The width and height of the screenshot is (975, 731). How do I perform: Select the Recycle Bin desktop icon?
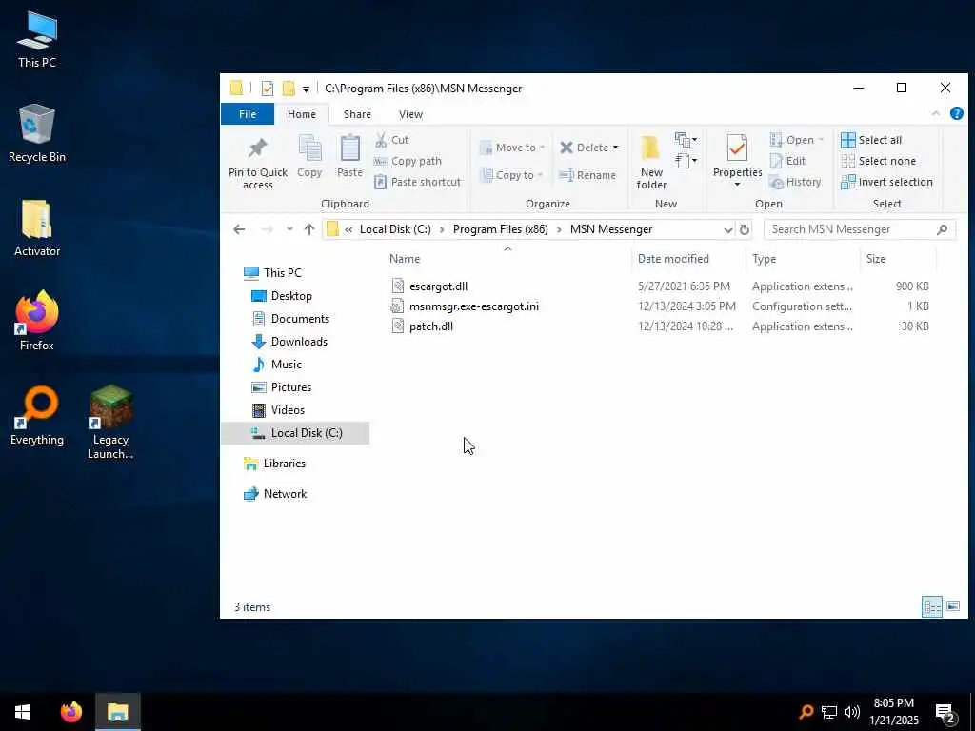point(37,133)
